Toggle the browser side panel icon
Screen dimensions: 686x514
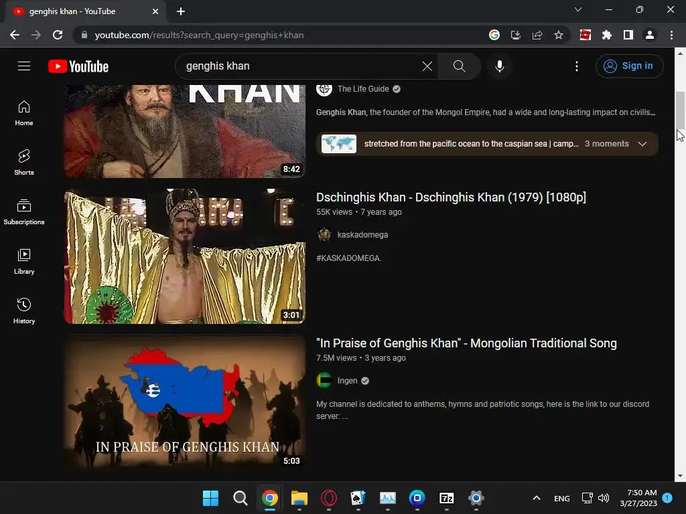[628, 35]
